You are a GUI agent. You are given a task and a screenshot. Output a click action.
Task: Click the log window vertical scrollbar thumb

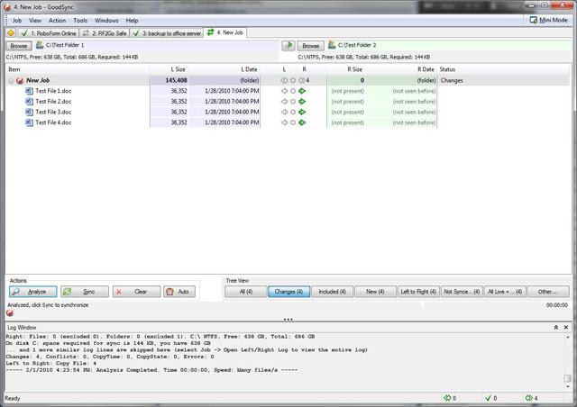(x=567, y=378)
